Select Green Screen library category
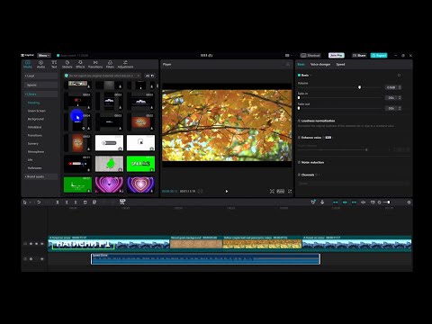 click(37, 111)
